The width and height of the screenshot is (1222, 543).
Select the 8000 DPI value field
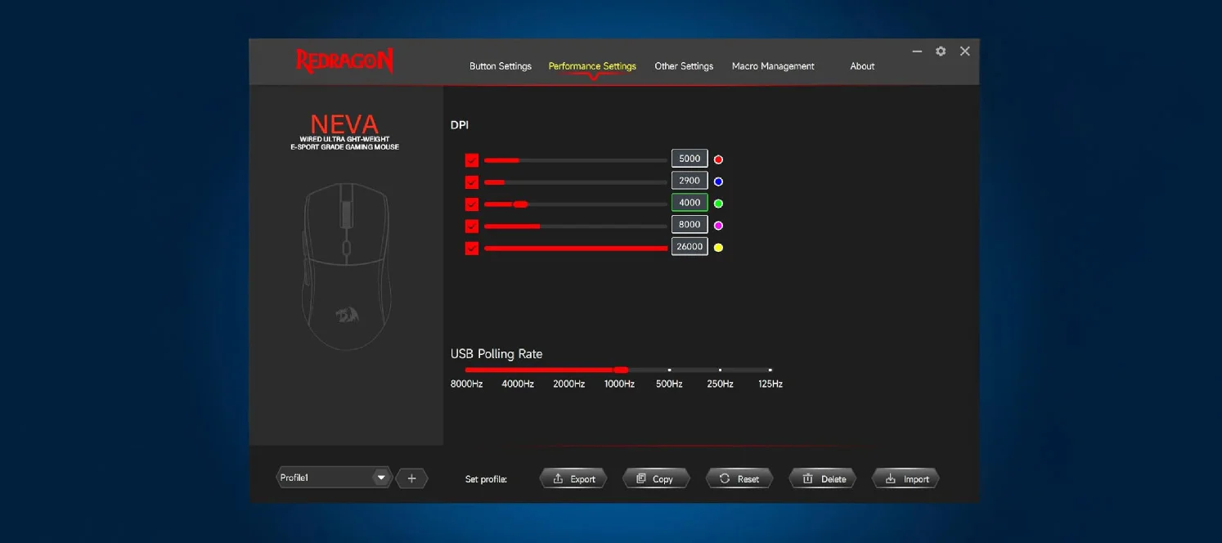pos(690,224)
